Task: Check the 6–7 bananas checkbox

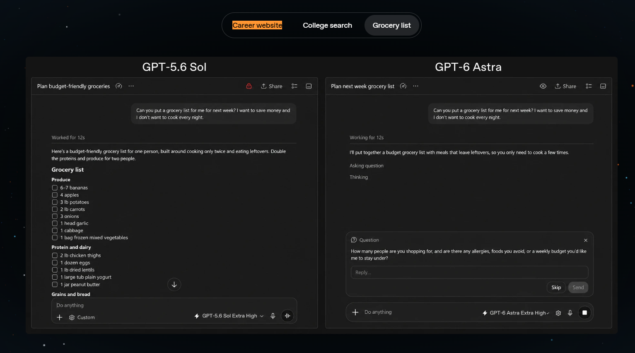Action: [55, 188]
